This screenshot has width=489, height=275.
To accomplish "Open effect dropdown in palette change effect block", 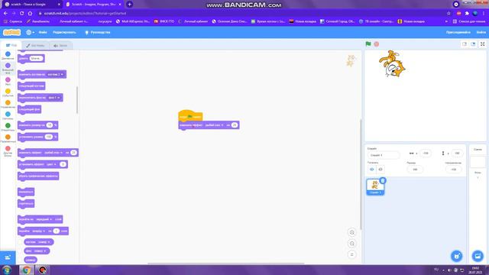I will 53,153.
